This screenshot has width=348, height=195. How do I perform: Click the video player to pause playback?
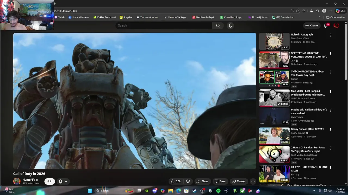point(135,101)
